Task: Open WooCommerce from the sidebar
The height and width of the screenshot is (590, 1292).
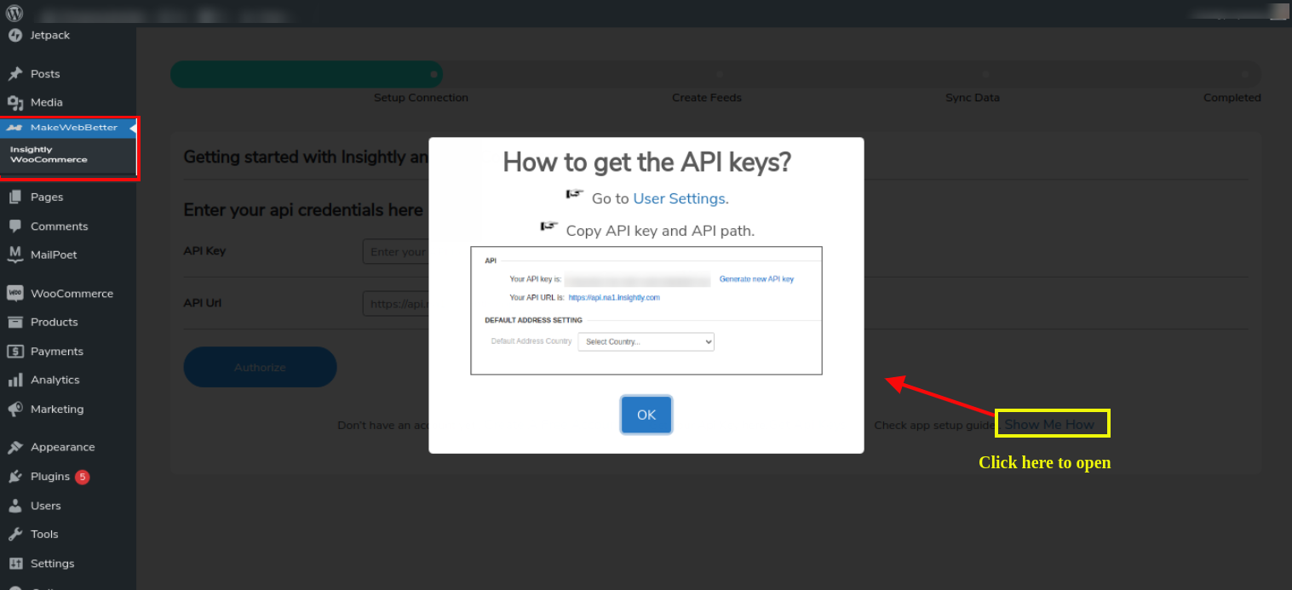Action: [x=15, y=293]
